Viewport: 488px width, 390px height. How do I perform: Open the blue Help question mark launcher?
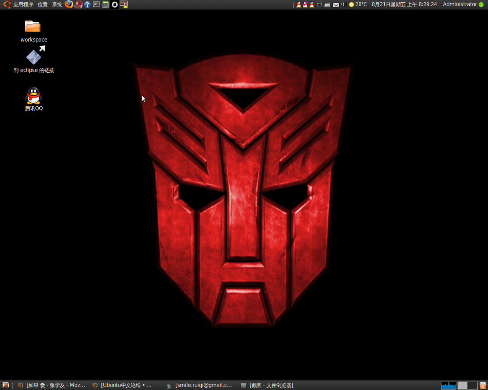pos(87,5)
